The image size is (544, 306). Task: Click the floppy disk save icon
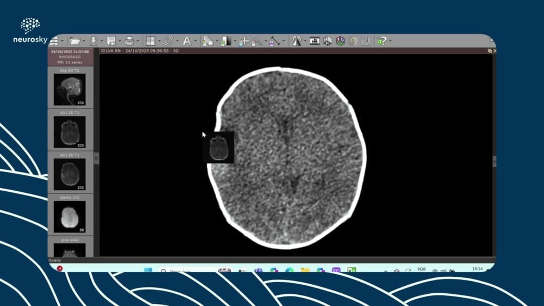(x=111, y=41)
